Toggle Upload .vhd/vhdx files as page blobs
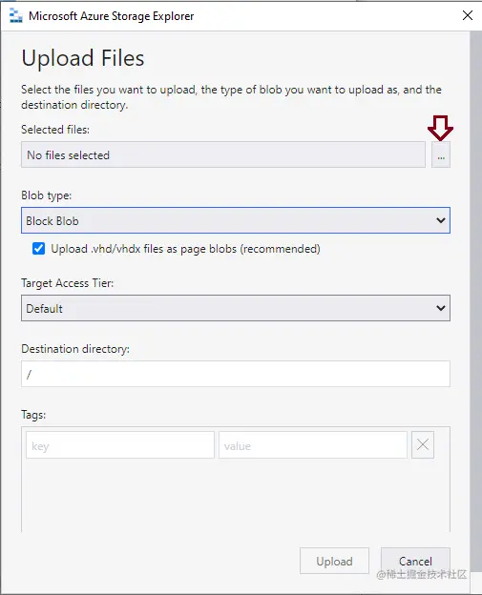482x595 pixels. pyautogui.click(x=38, y=249)
